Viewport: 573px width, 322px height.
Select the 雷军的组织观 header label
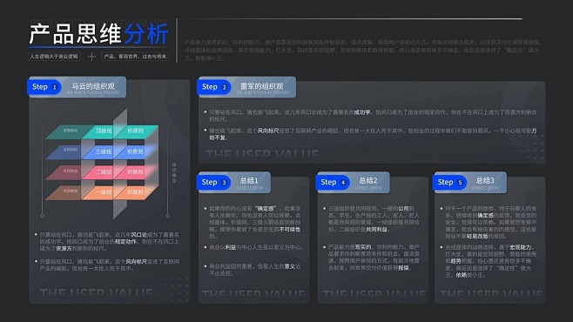261,86
